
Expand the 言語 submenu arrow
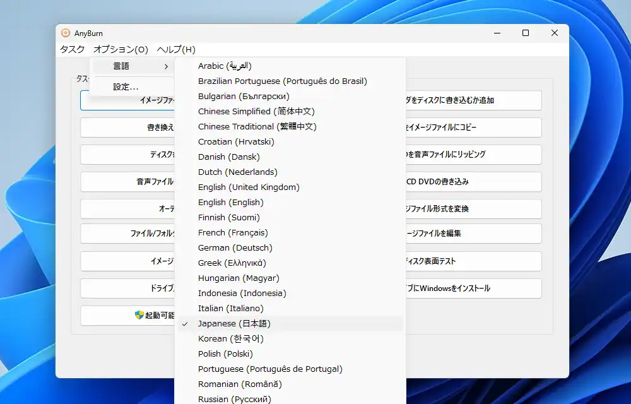166,66
